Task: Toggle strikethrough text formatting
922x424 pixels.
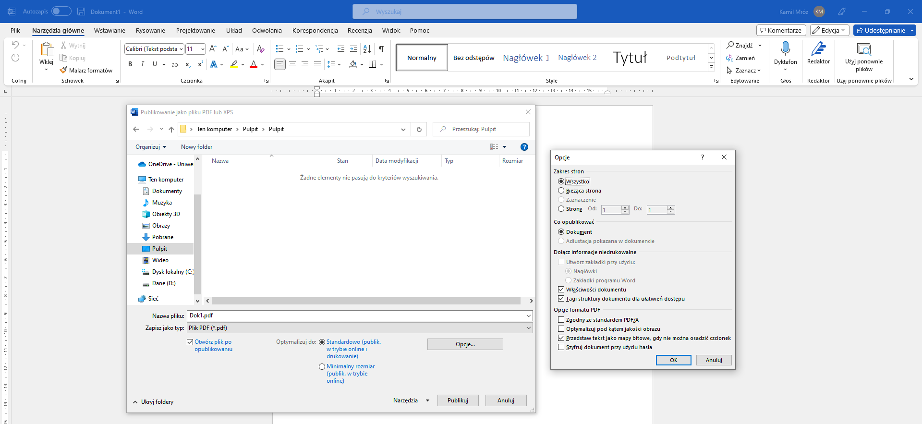Action: 175,64
